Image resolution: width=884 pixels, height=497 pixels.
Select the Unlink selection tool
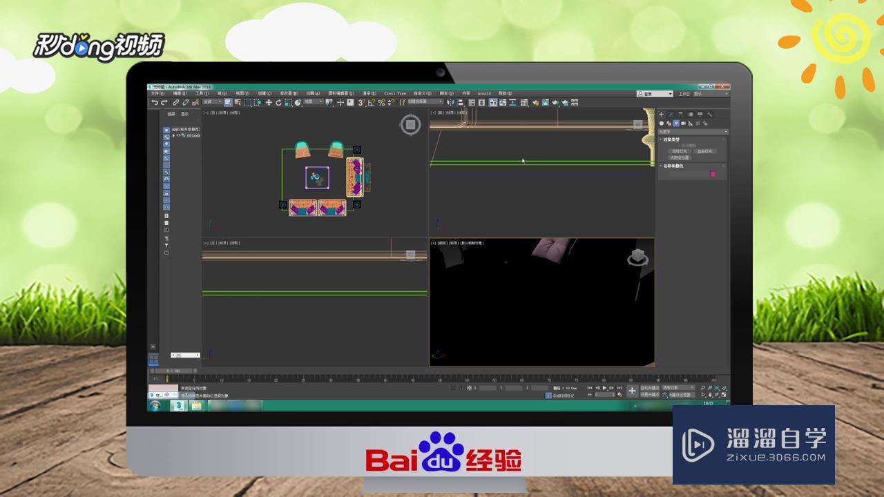click(x=185, y=102)
